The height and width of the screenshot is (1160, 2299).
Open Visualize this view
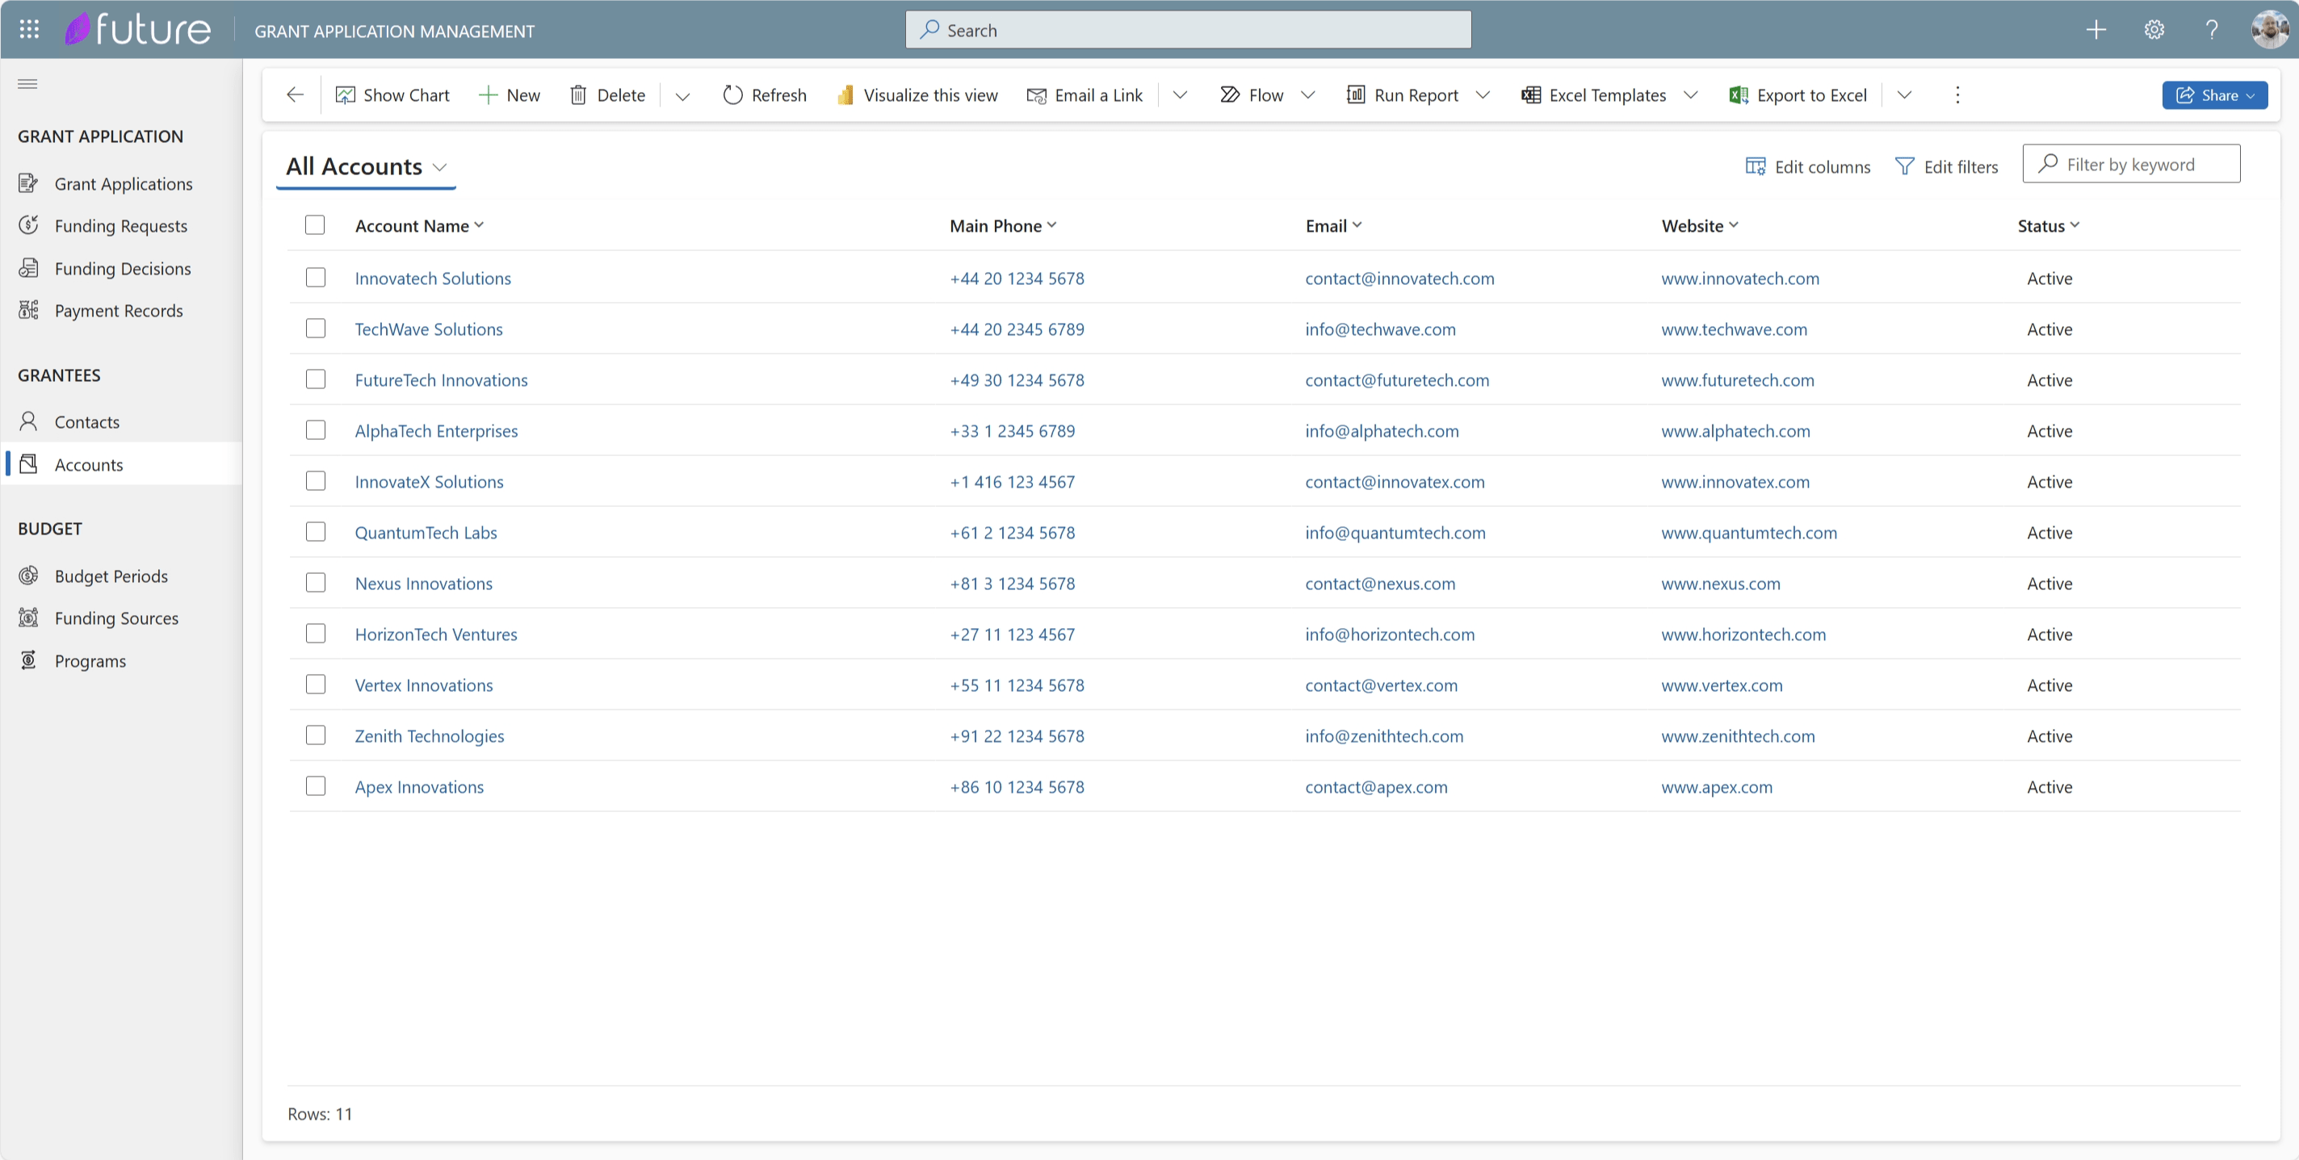pos(917,94)
